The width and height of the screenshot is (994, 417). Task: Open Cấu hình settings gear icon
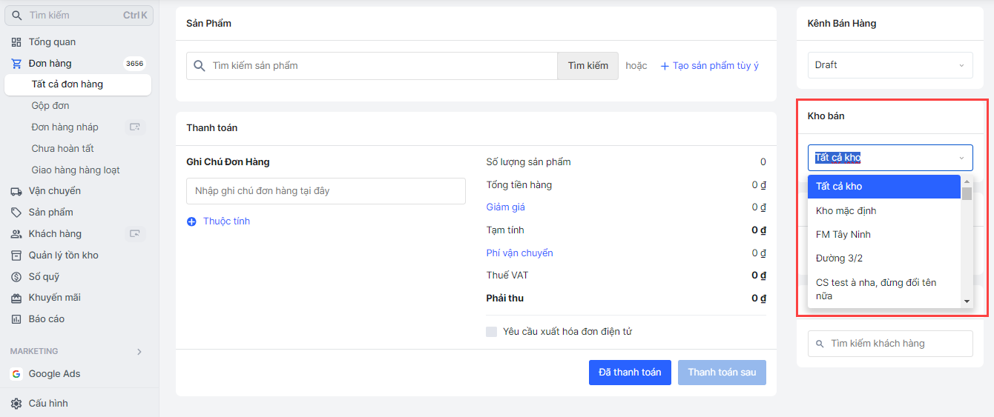point(16,404)
